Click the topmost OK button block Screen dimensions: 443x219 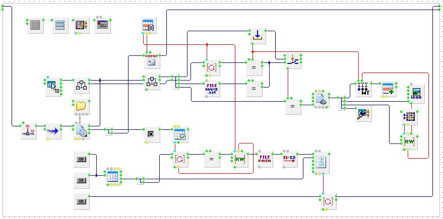[x=81, y=159]
